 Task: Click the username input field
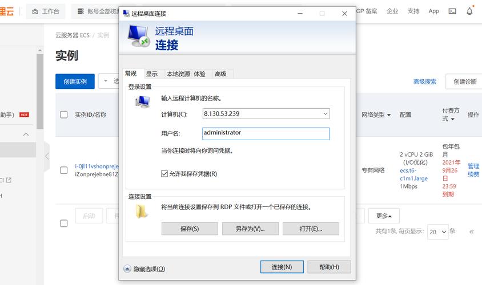coord(266,134)
